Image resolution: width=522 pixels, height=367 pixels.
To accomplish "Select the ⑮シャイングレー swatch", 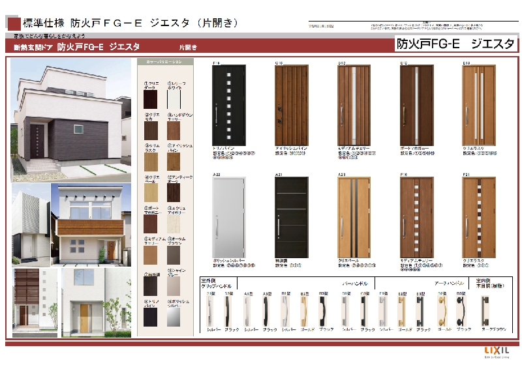I will [x=174, y=286].
